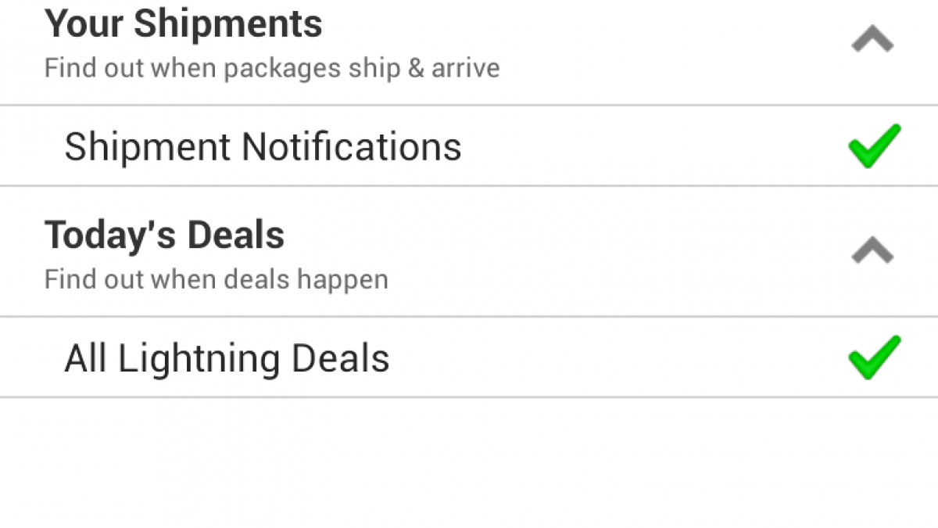
Task: Select the All Lightning Deals label
Action: coord(227,359)
